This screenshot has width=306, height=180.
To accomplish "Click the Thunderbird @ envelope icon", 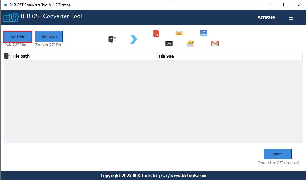I will tap(190, 44).
